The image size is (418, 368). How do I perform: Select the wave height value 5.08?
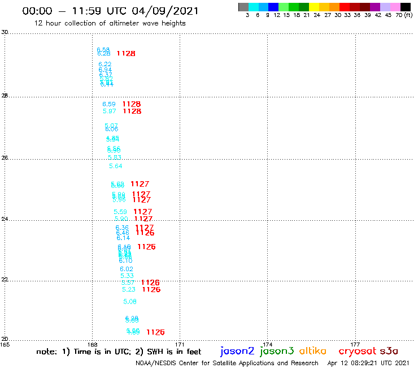130,301
